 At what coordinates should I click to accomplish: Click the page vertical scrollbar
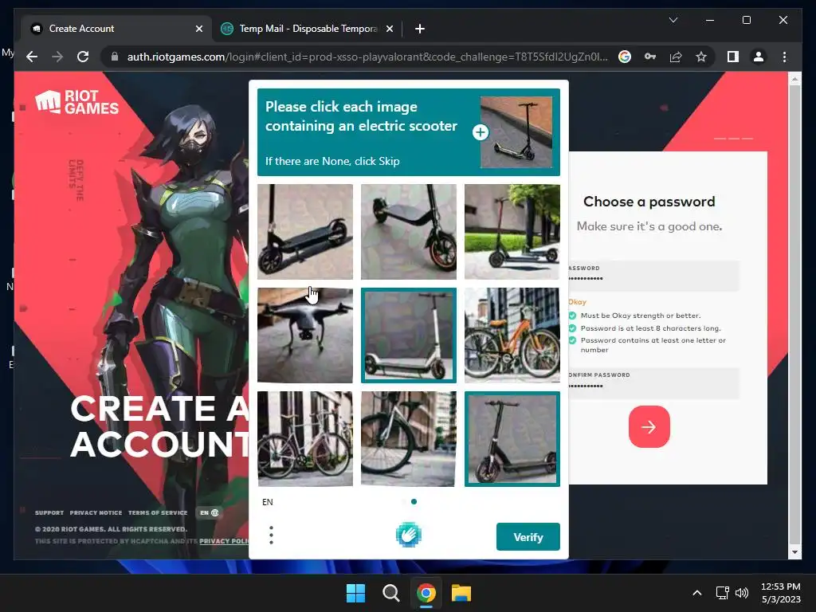(794, 316)
